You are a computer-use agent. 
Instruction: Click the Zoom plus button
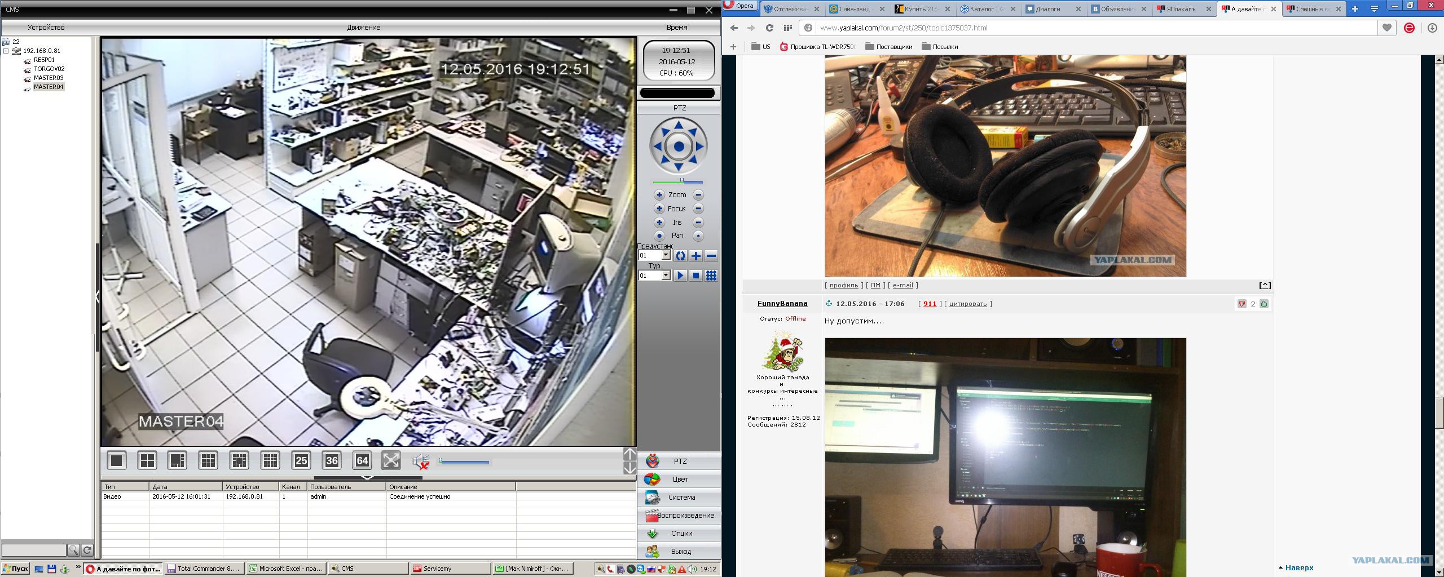(x=659, y=195)
